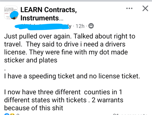Click the sad face reaction icon

[x=12, y=114]
